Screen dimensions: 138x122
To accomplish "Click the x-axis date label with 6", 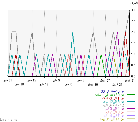I will (x=69, y=84).
